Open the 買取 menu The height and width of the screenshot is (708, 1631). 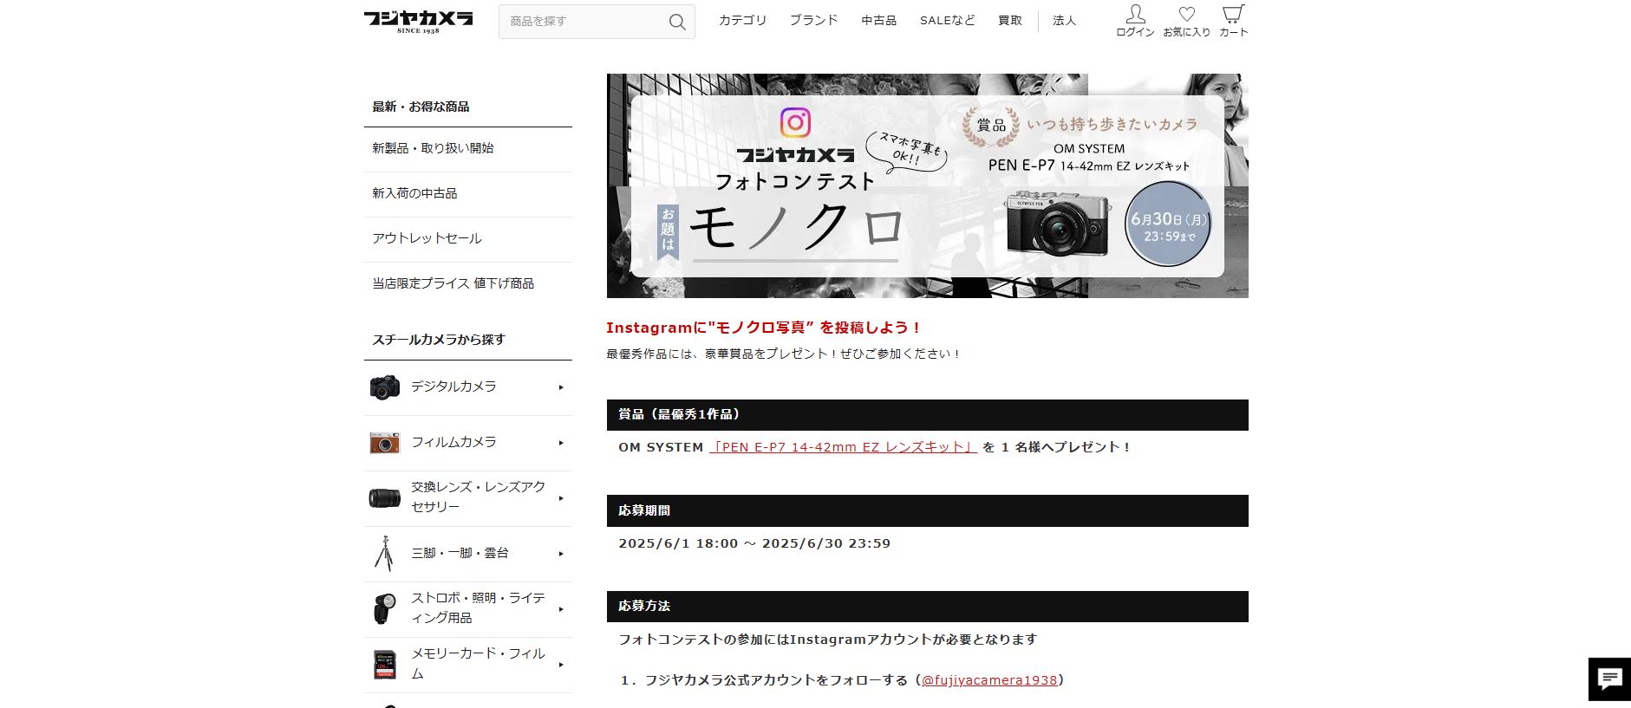tap(1010, 20)
